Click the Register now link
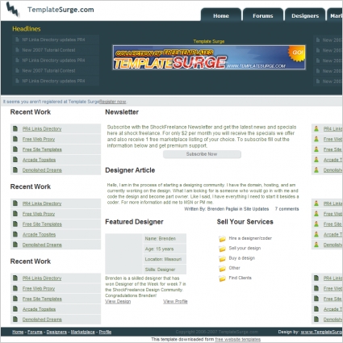This screenshot has width=343, height=343. pyautogui.click(x=112, y=102)
